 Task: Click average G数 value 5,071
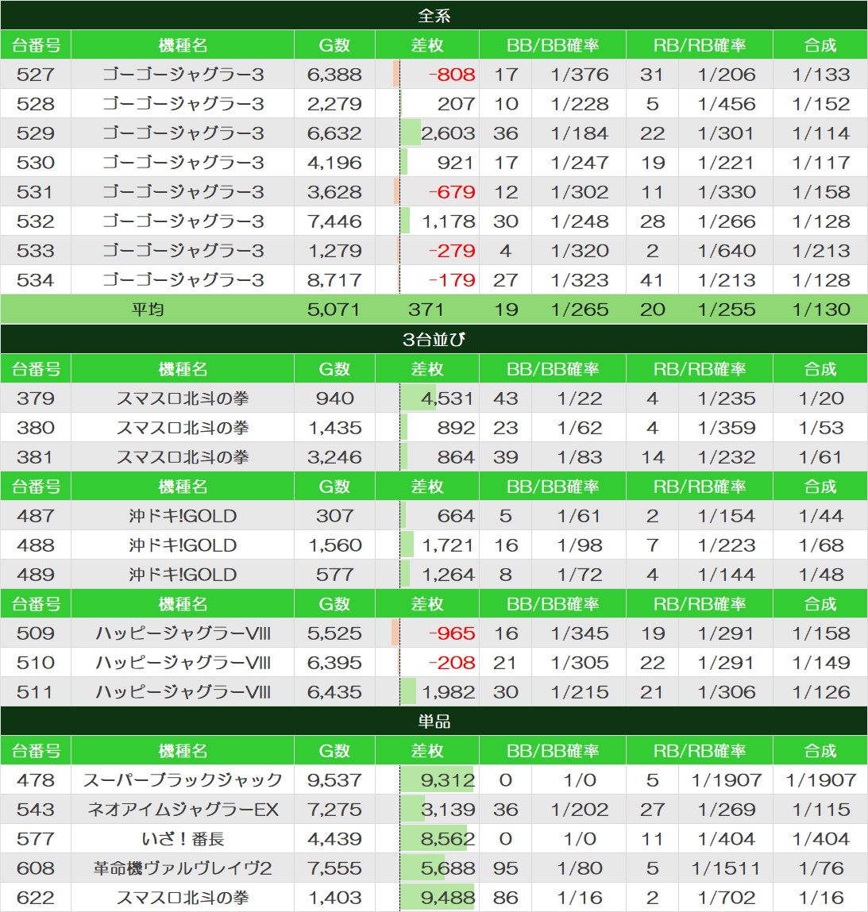[x=334, y=310]
